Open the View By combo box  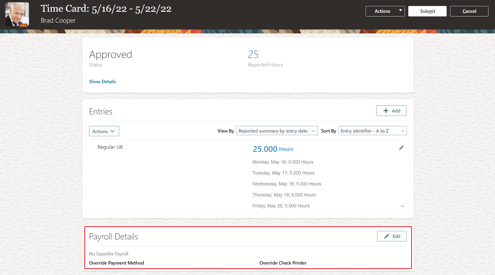pyautogui.click(x=276, y=131)
